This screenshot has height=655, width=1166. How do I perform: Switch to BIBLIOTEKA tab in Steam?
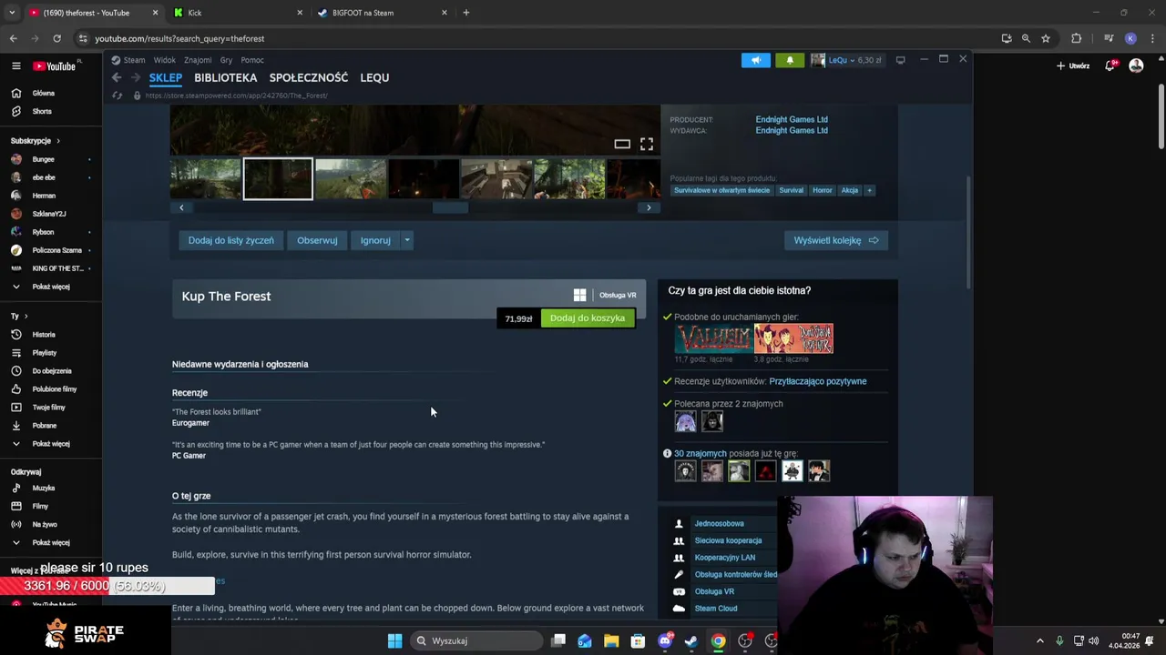click(x=225, y=77)
